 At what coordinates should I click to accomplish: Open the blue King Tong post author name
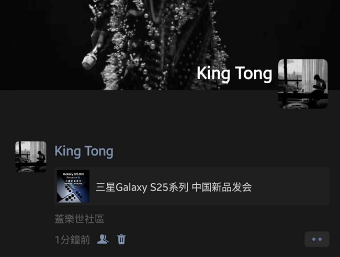(84, 151)
